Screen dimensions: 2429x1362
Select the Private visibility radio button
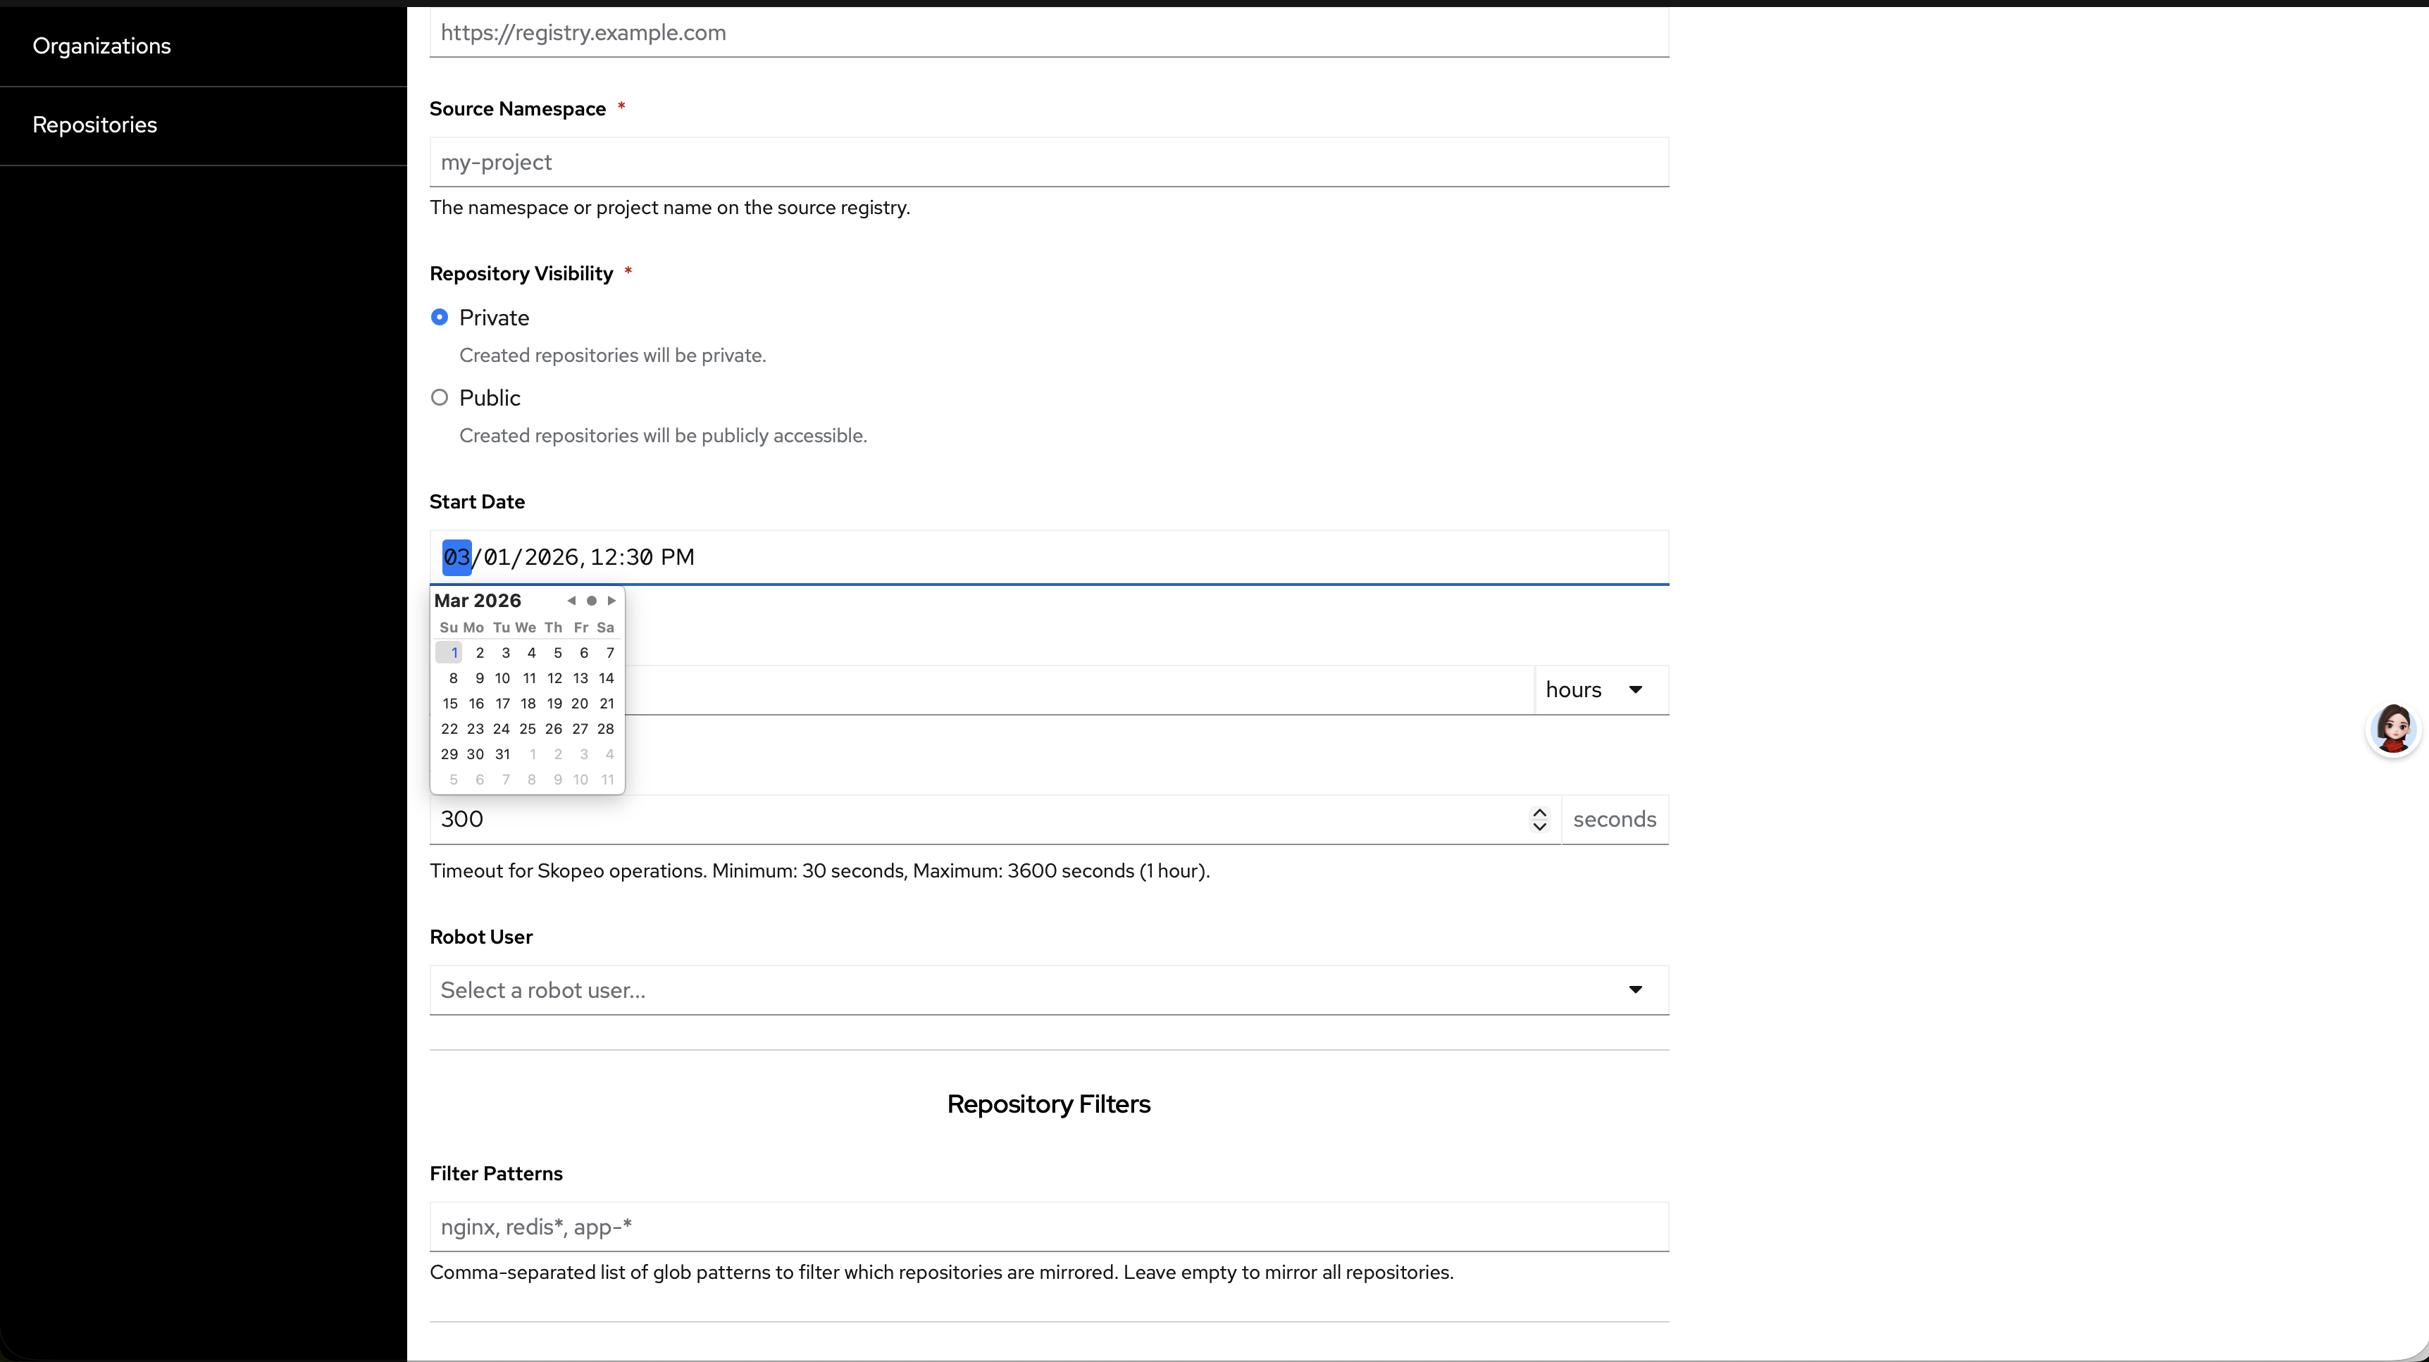coord(440,318)
